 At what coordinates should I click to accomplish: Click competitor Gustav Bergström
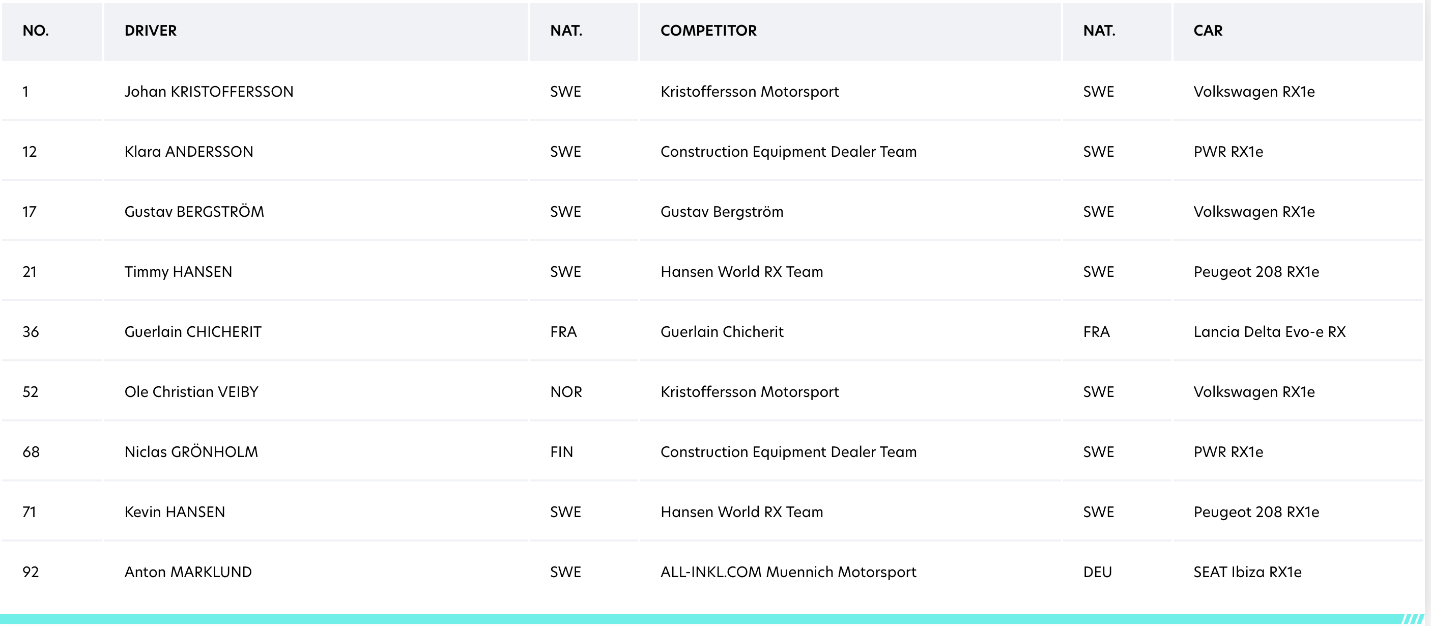(722, 212)
